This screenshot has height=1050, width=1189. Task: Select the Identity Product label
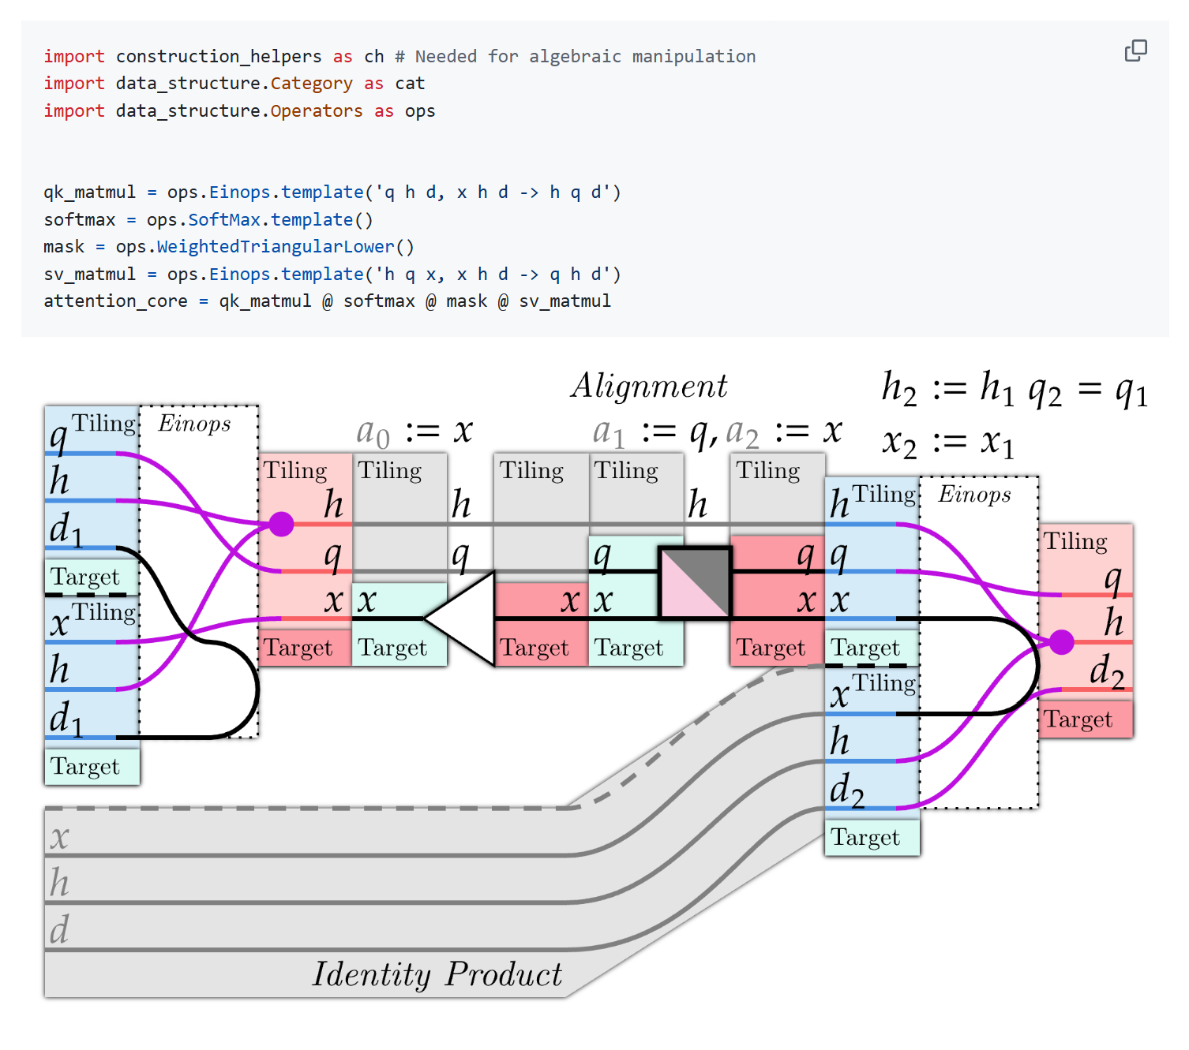pyautogui.click(x=437, y=974)
